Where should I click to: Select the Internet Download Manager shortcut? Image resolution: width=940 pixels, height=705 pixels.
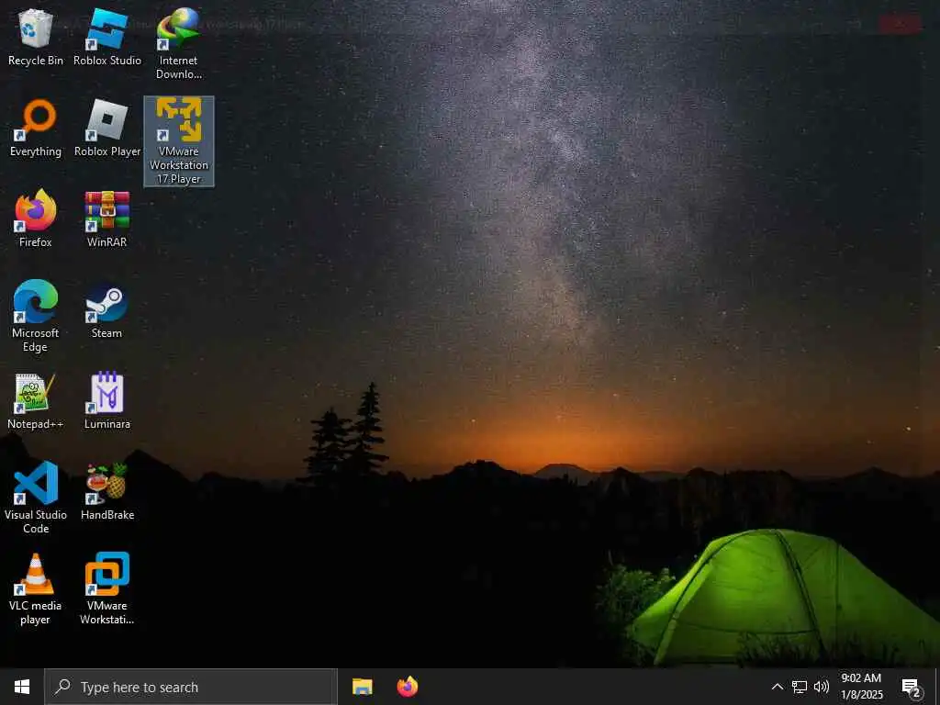pos(179,44)
